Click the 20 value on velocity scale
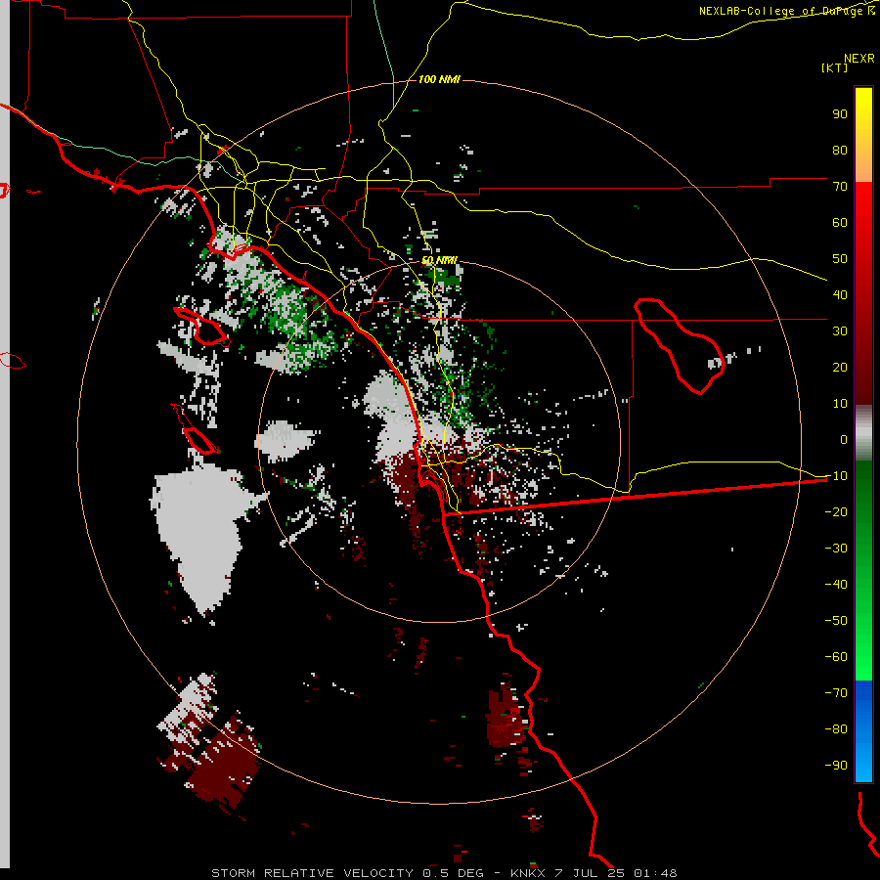Viewport: 880px width, 880px height. (x=840, y=368)
